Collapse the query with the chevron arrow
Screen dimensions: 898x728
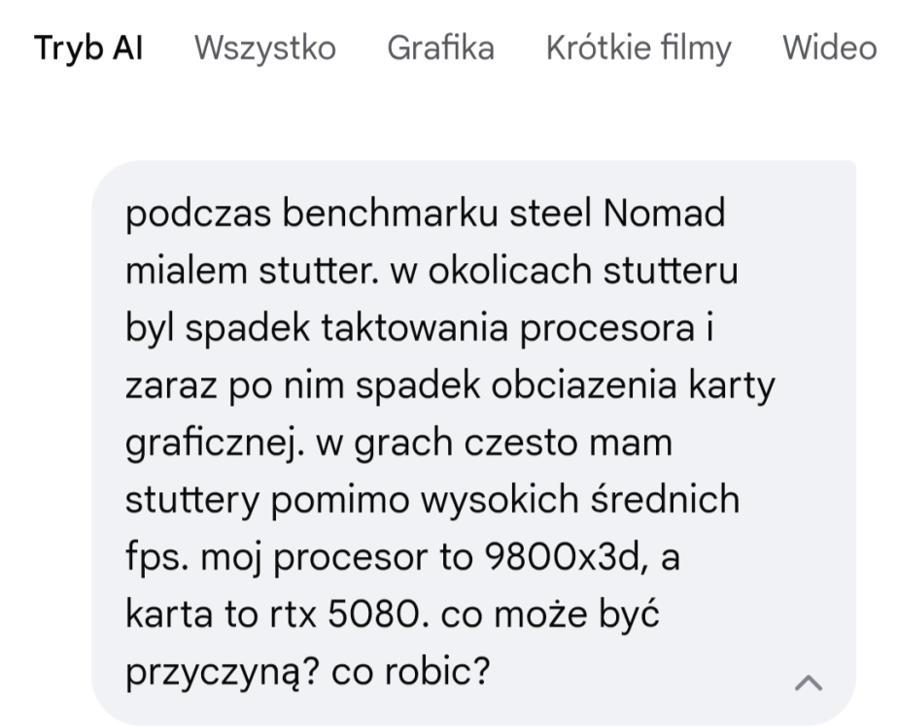[x=808, y=684]
